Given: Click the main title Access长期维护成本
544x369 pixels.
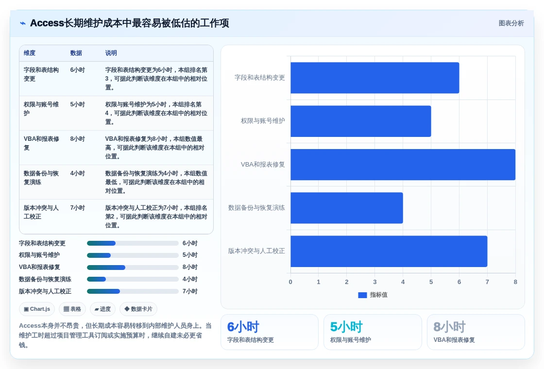Looking at the screenshot, I should (x=129, y=23).
